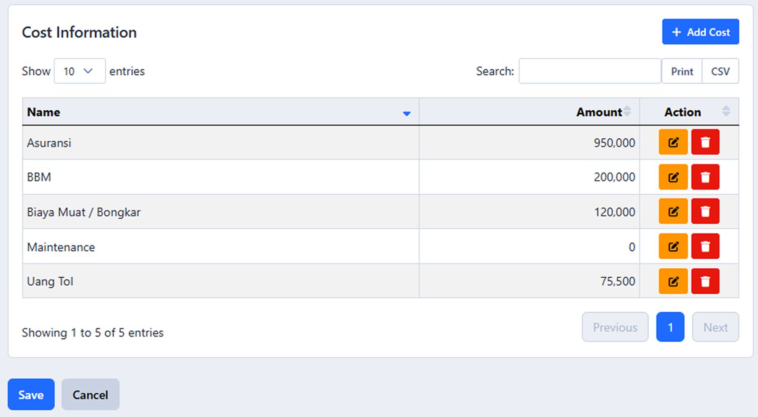Delete the Uang Tol cost row
758x417 pixels.
click(705, 281)
